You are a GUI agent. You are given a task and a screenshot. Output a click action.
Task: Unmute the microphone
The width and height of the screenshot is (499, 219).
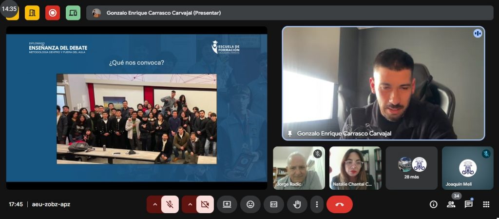(x=170, y=204)
